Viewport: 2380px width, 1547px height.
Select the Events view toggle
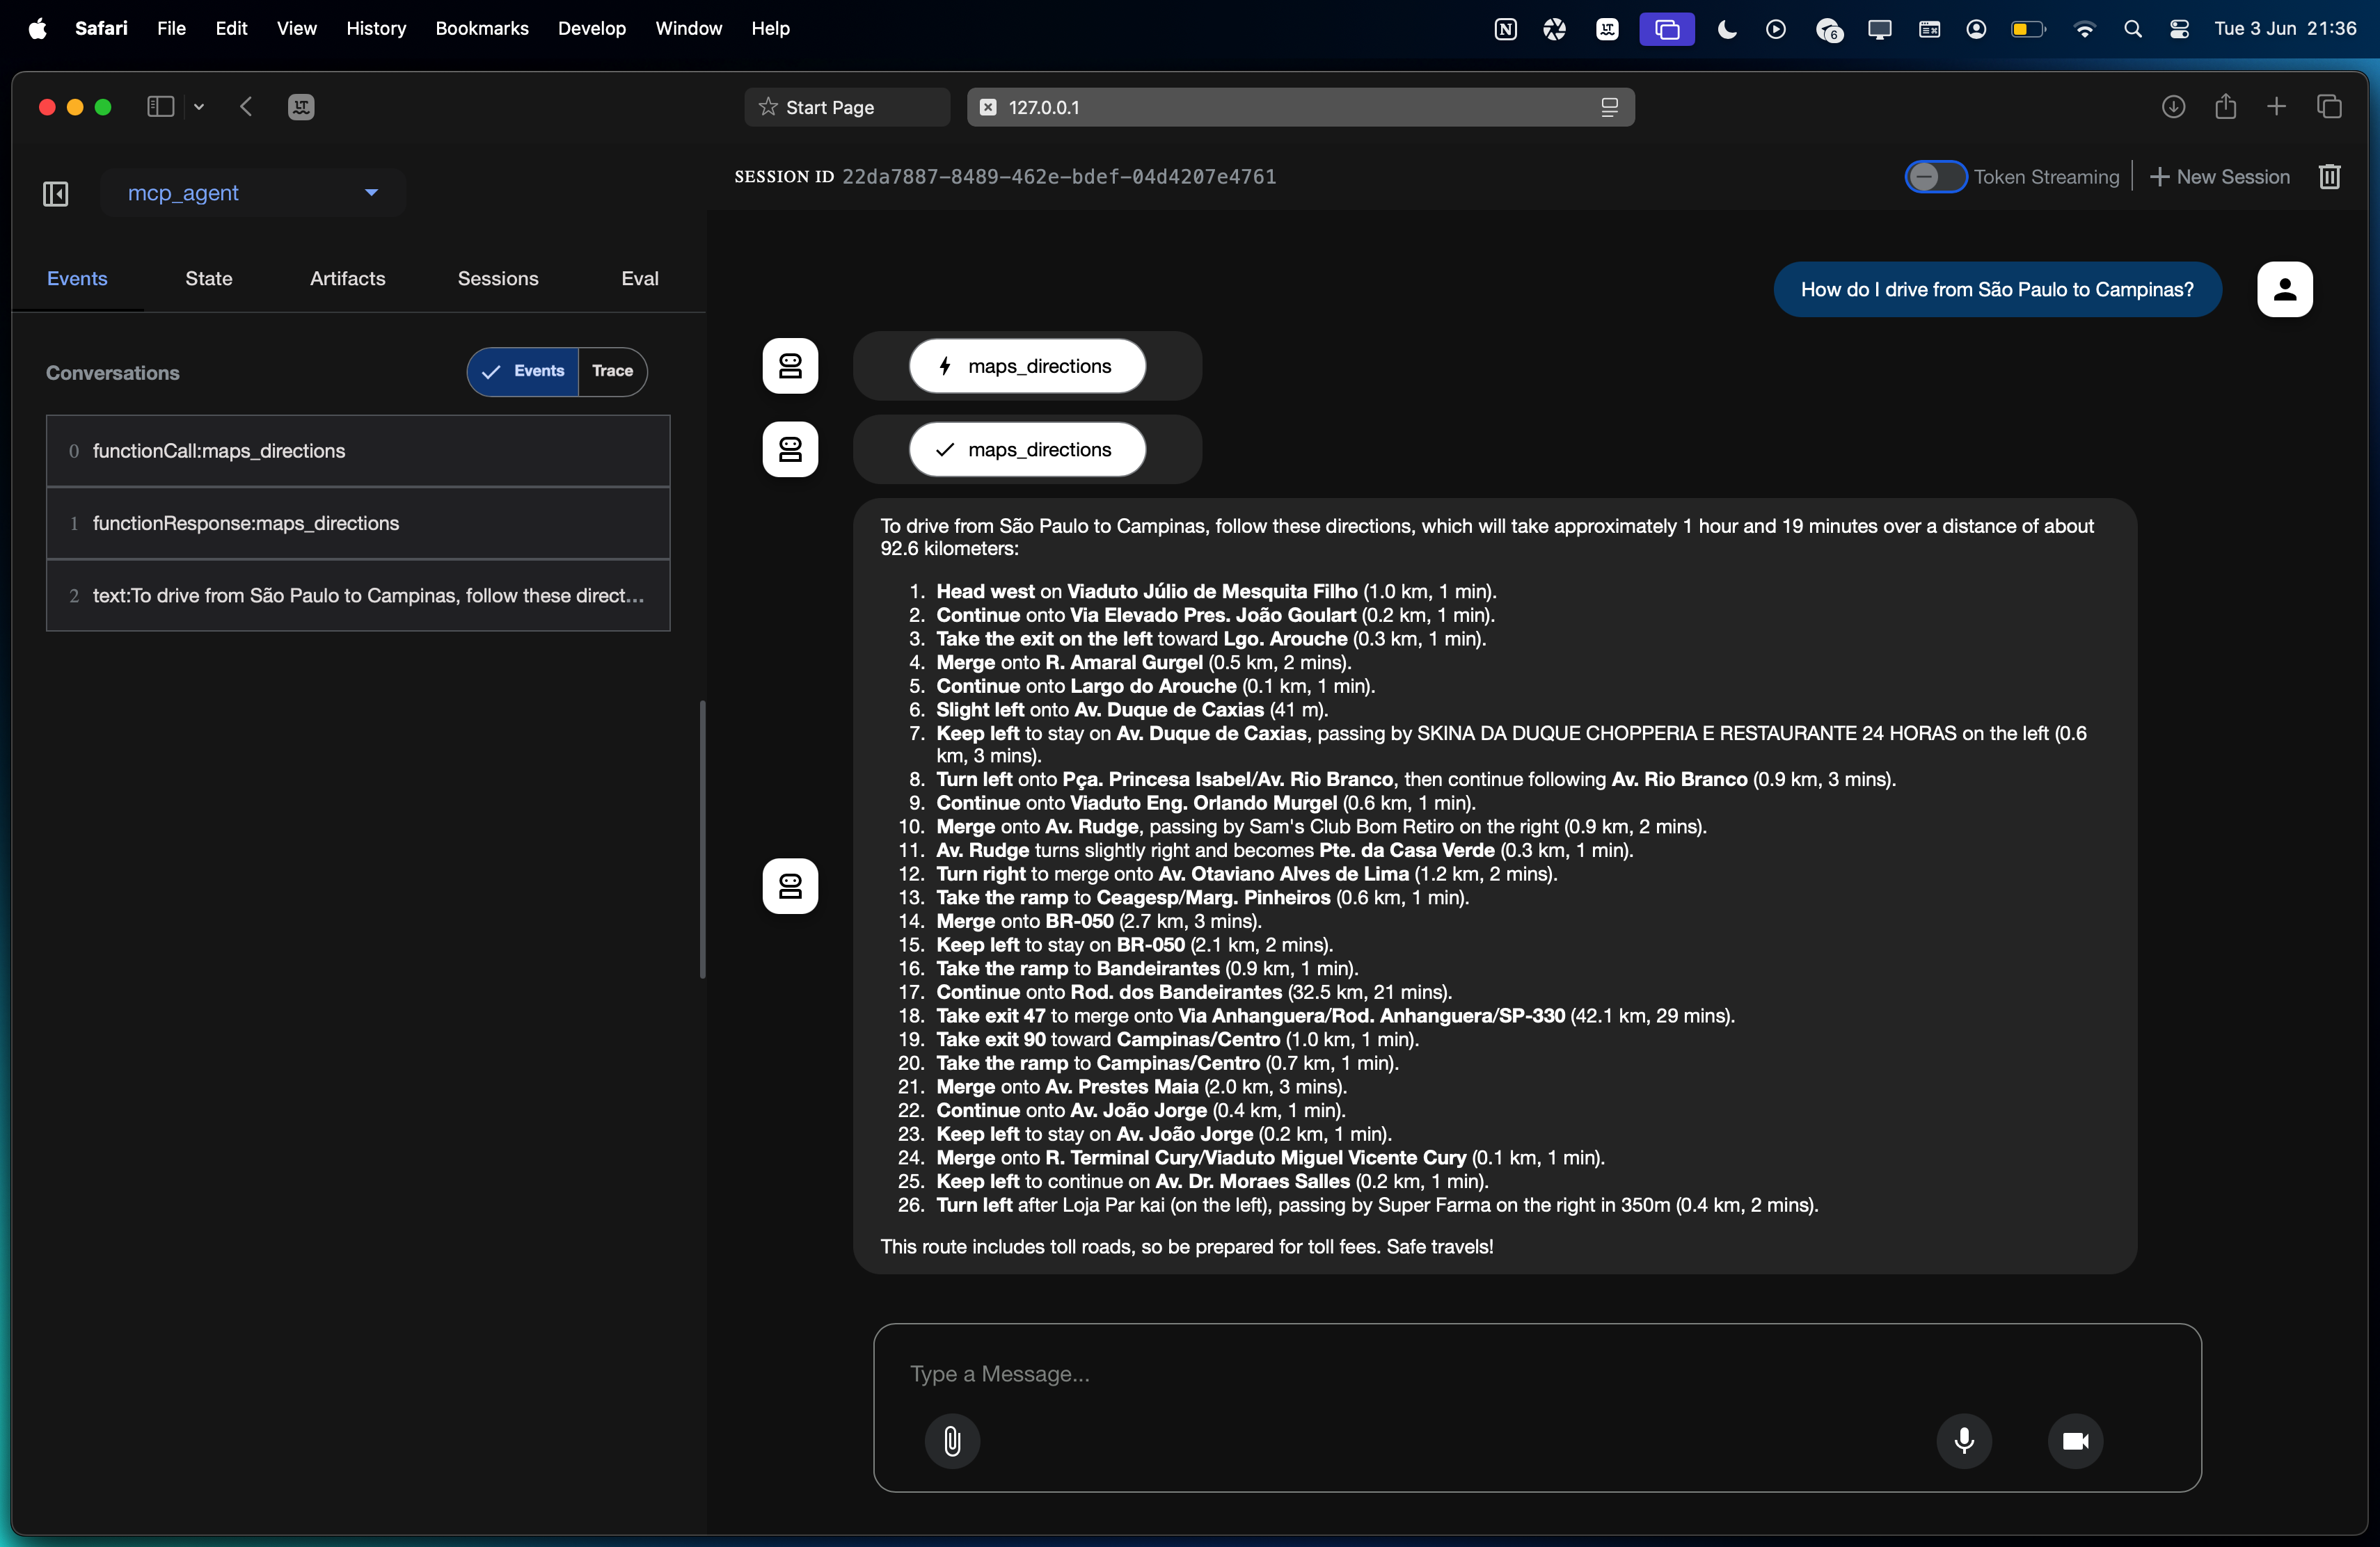coord(523,371)
